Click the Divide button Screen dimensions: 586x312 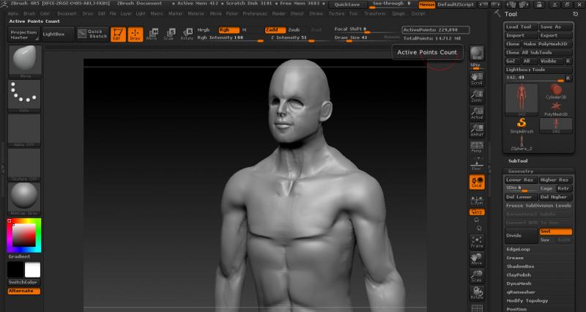[x=522, y=236]
